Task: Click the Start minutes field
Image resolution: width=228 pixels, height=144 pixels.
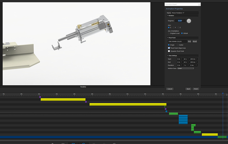Action: [x=180, y=59]
